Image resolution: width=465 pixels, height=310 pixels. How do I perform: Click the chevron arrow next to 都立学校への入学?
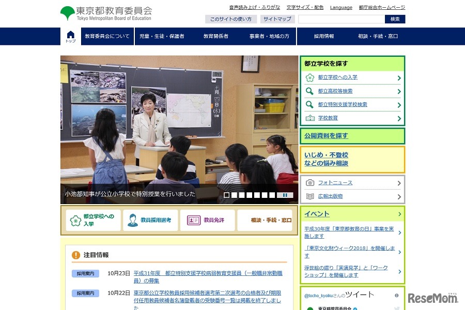tap(399, 78)
